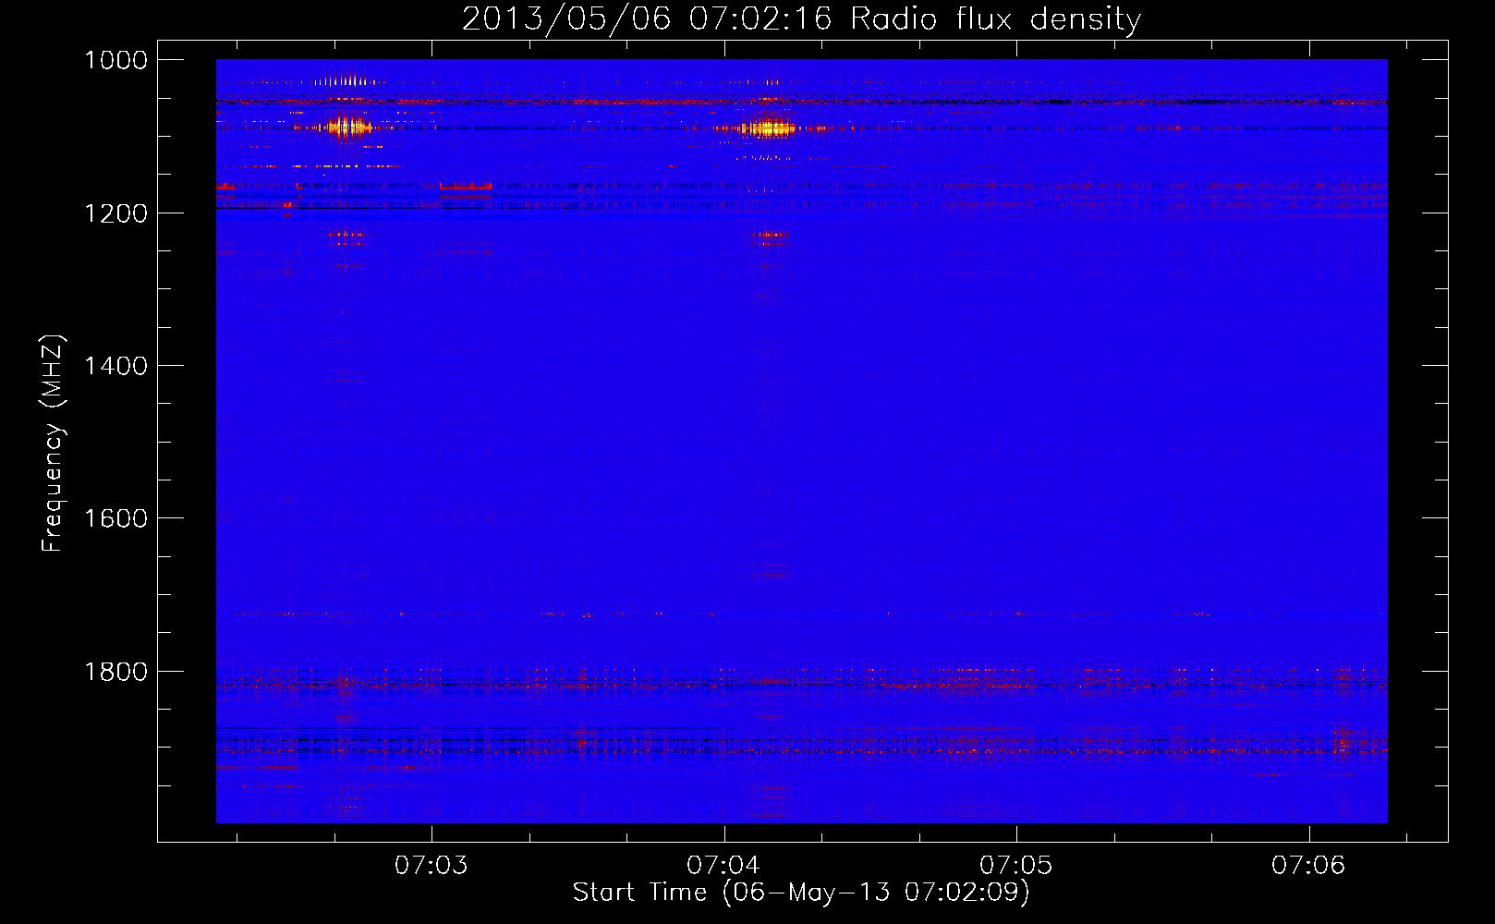1495x924 pixels.
Task: Click the 1200 frequency tick label
Action: 115,213
